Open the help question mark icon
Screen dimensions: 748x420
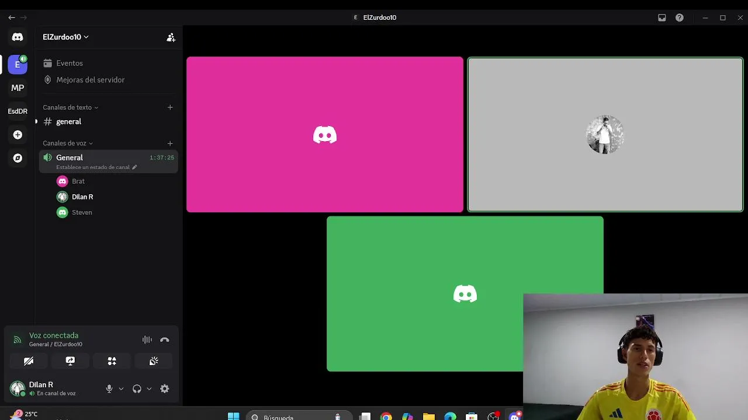[680, 17]
